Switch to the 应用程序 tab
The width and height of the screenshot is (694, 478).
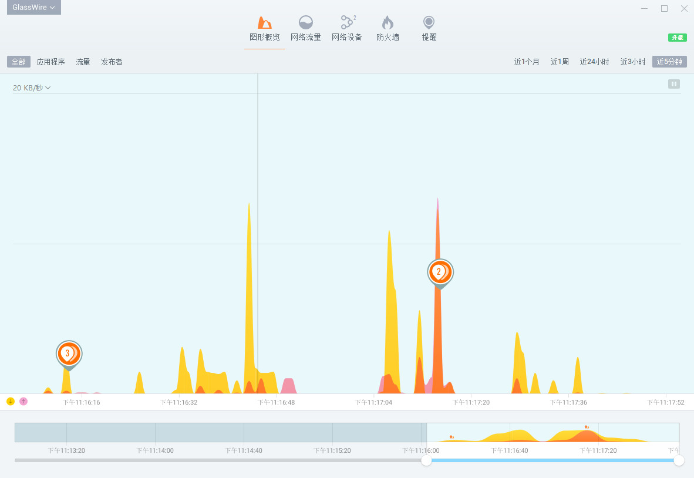[x=51, y=62]
